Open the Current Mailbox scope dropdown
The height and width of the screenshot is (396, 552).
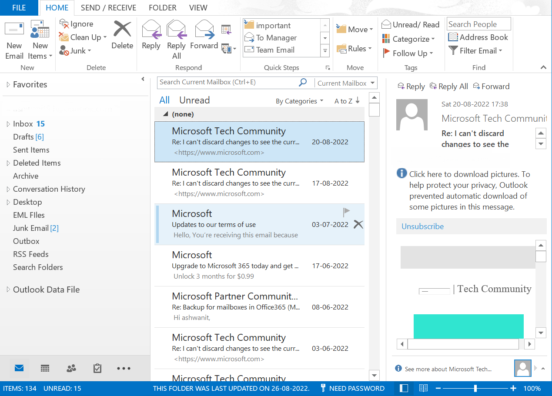tap(346, 83)
